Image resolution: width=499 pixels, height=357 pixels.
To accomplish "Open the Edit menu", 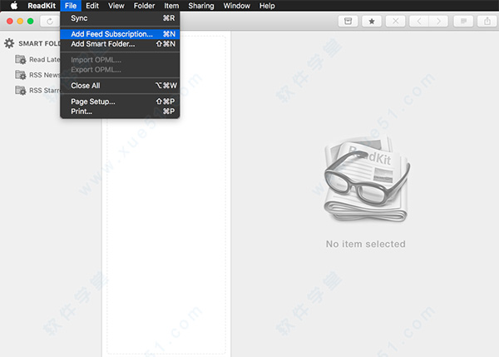I will [x=92, y=6].
